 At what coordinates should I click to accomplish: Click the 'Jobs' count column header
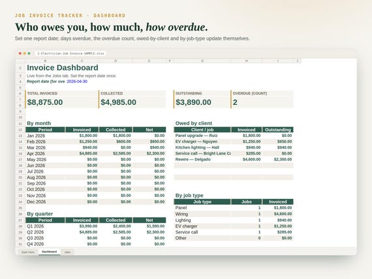tap(247, 201)
